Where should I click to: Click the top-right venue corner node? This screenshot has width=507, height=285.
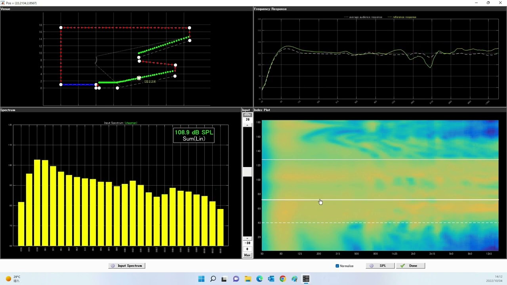[x=189, y=28]
